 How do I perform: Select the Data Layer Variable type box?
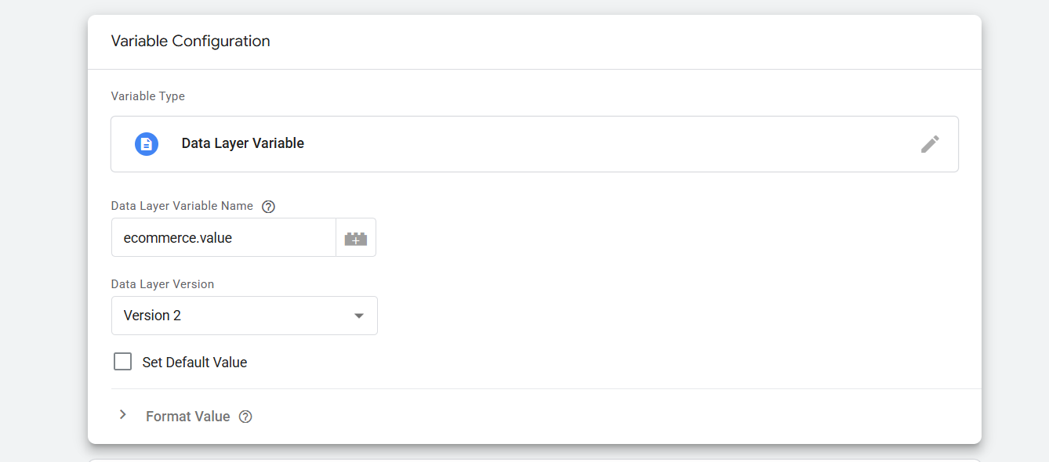click(x=534, y=144)
